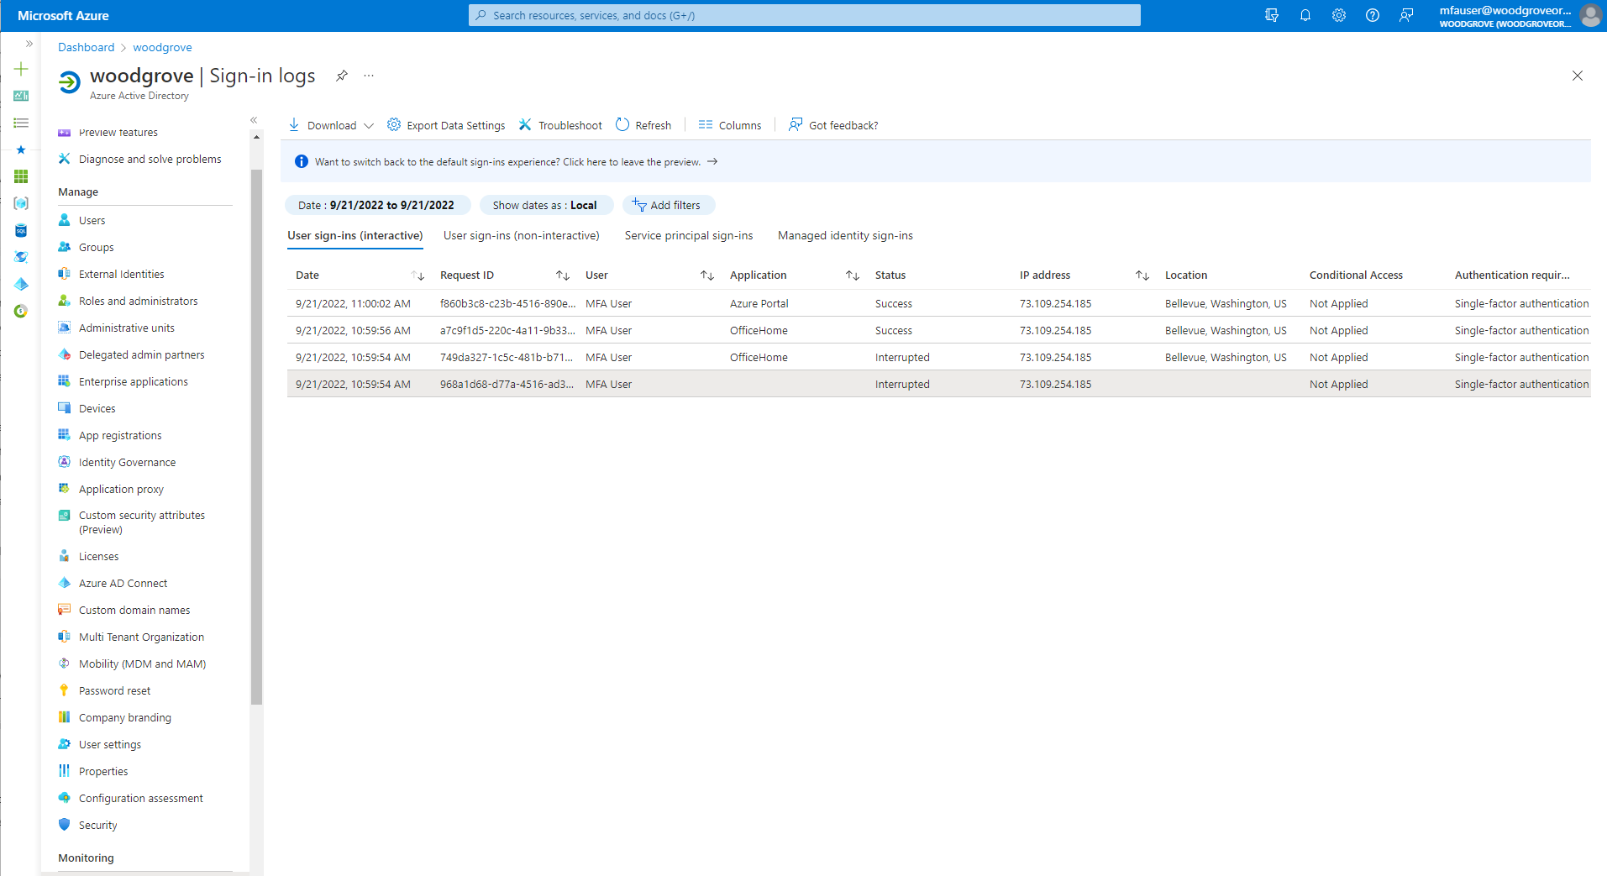Open portal settings gear icon

tap(1339, 15)
